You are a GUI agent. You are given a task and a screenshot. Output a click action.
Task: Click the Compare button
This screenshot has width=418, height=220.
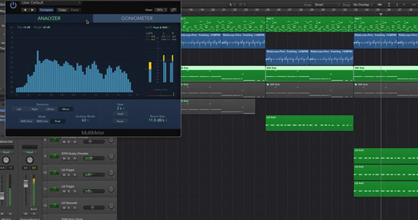click(x=46, y=10)
